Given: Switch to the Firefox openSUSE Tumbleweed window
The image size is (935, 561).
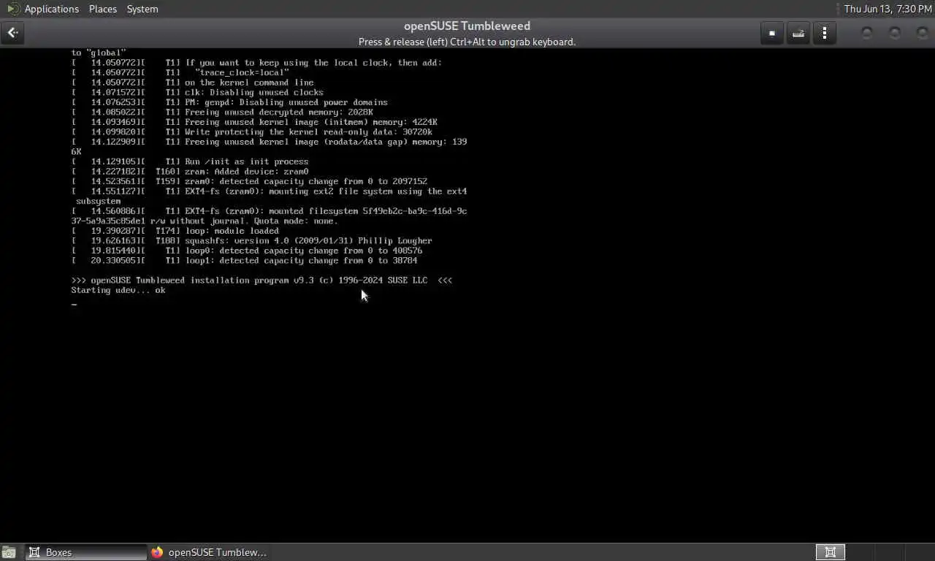Looking at the screenshot, I should click(x=210, y=552).
